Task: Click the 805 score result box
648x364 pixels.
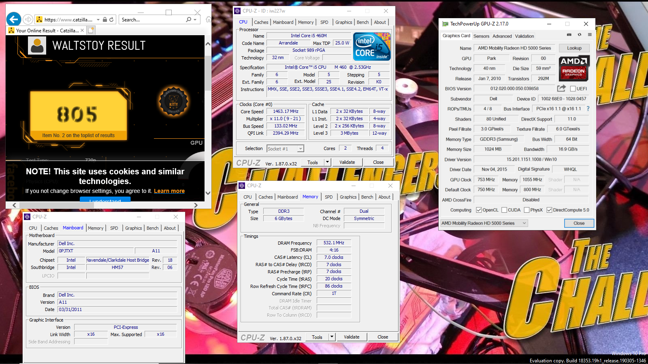Action: 79,115
